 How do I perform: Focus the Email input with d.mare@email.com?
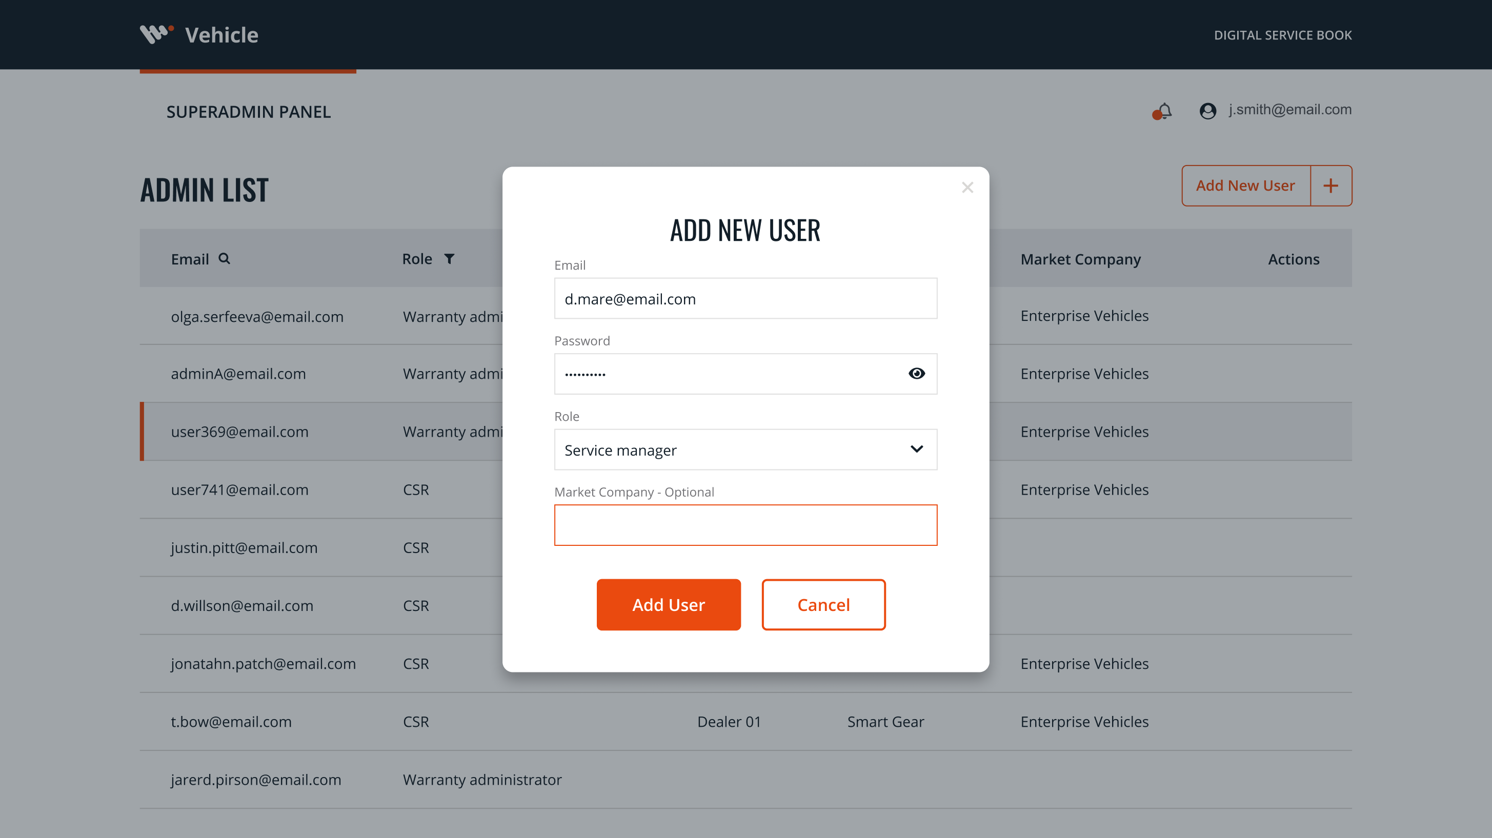coord(745,298)
